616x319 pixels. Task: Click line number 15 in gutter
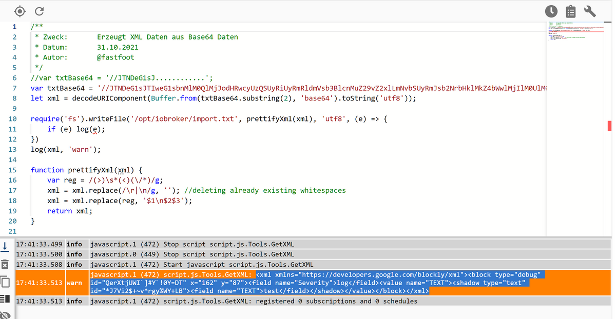coord(12,170)
